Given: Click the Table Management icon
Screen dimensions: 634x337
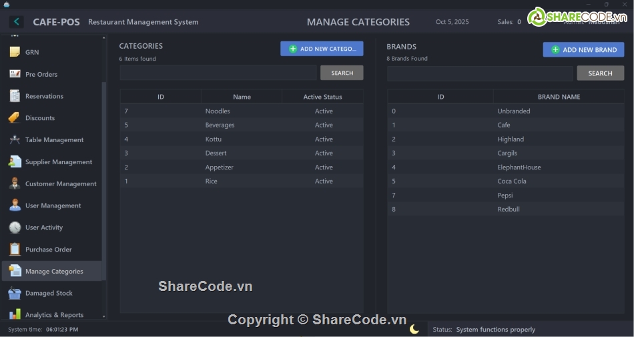Looking at the screenshot, I should [x=15, y=140].
